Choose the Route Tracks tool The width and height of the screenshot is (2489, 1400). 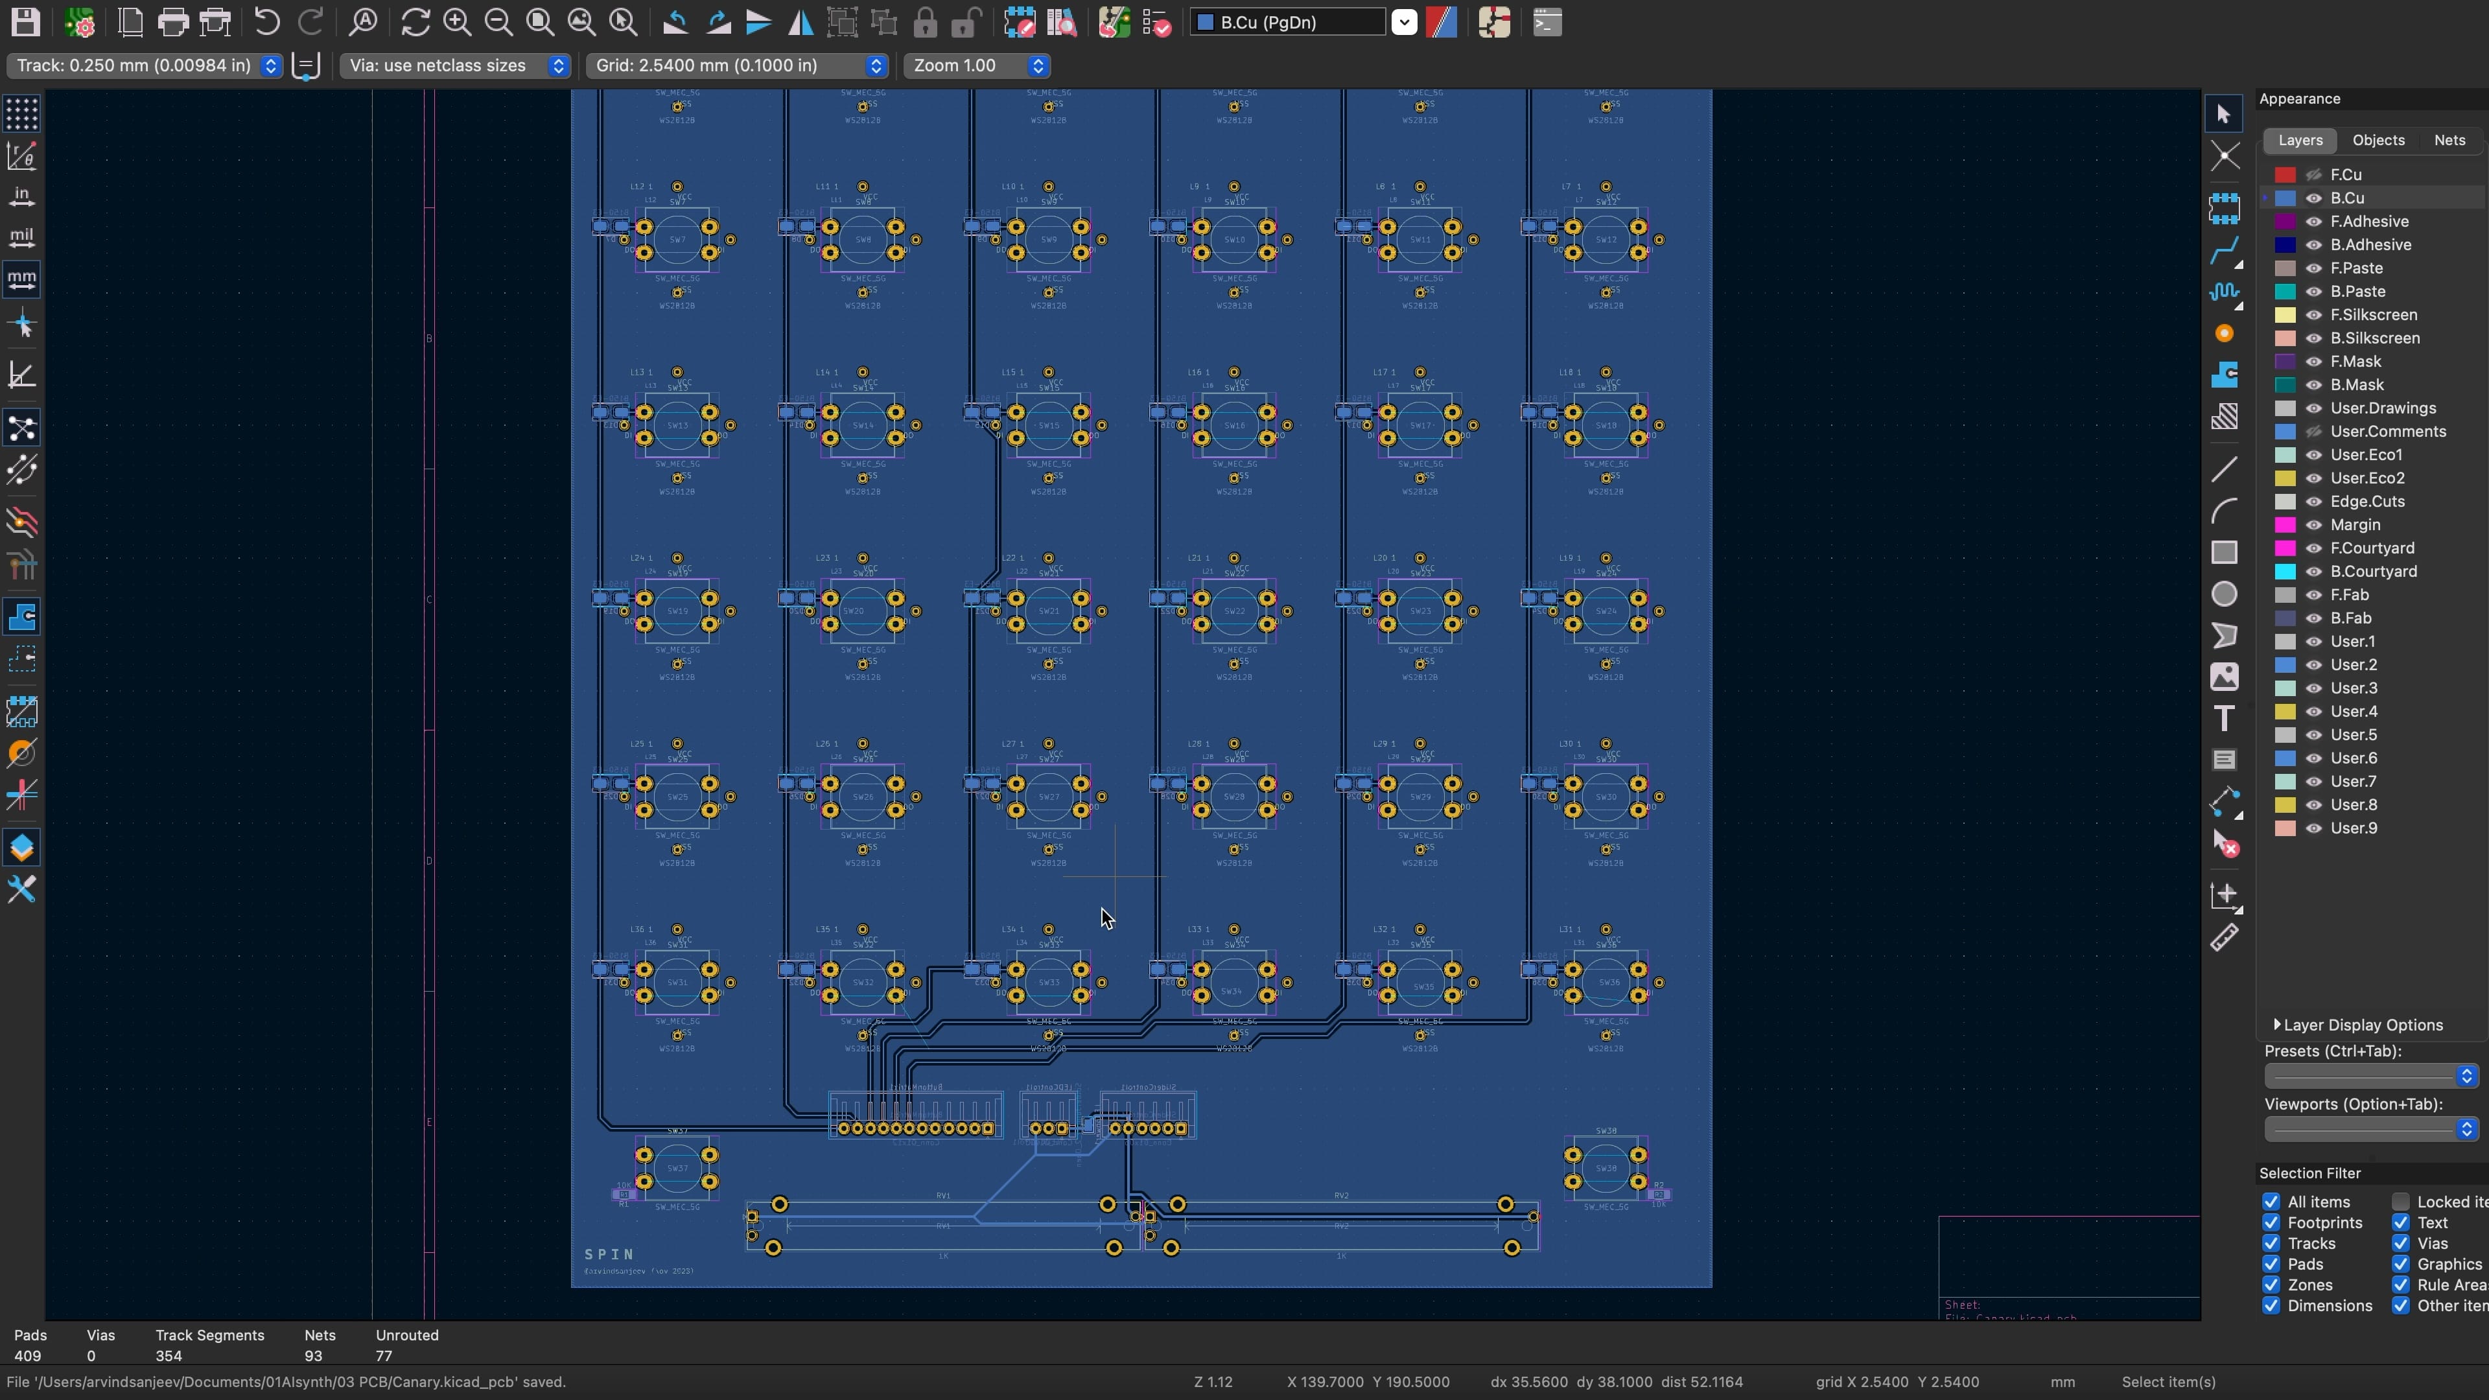(x=2225, y=251)
